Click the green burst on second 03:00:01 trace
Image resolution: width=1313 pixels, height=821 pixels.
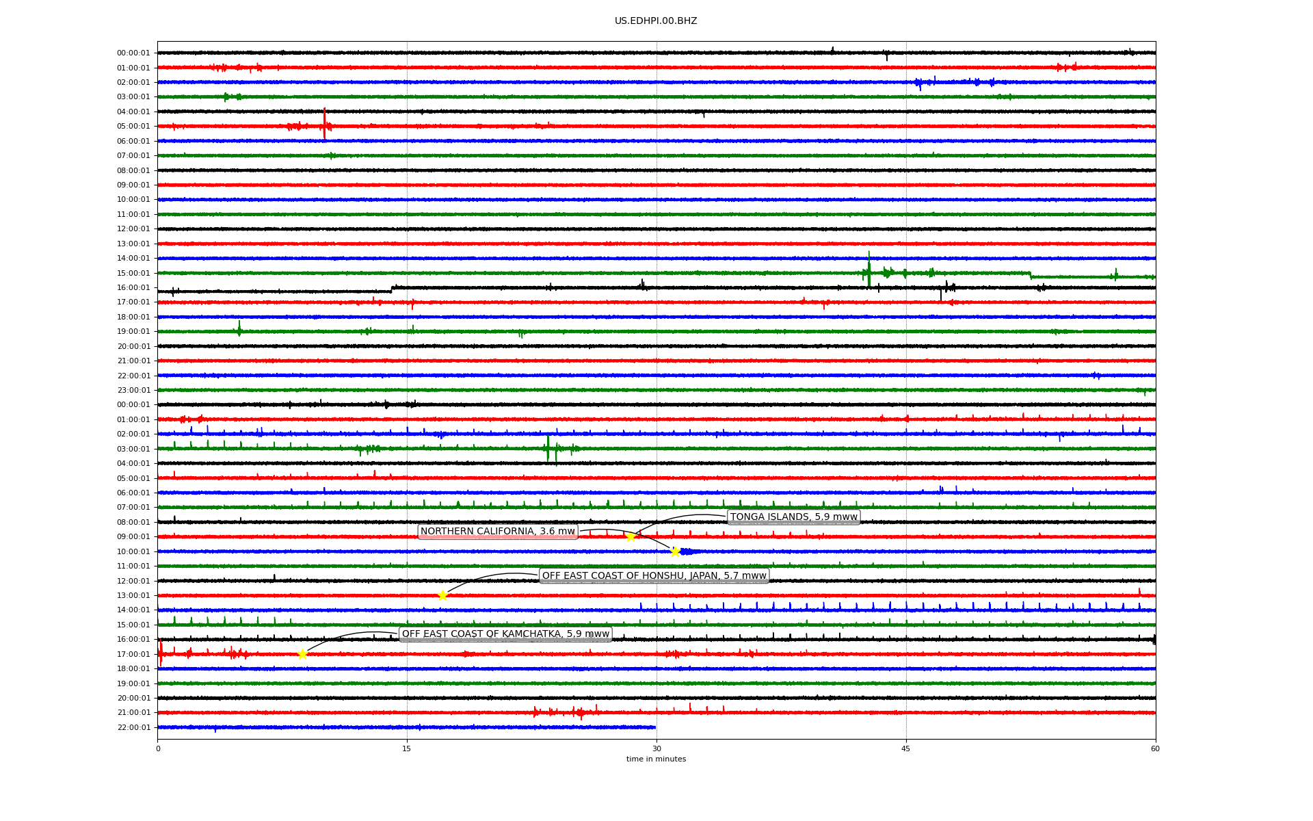click(548, 449)
